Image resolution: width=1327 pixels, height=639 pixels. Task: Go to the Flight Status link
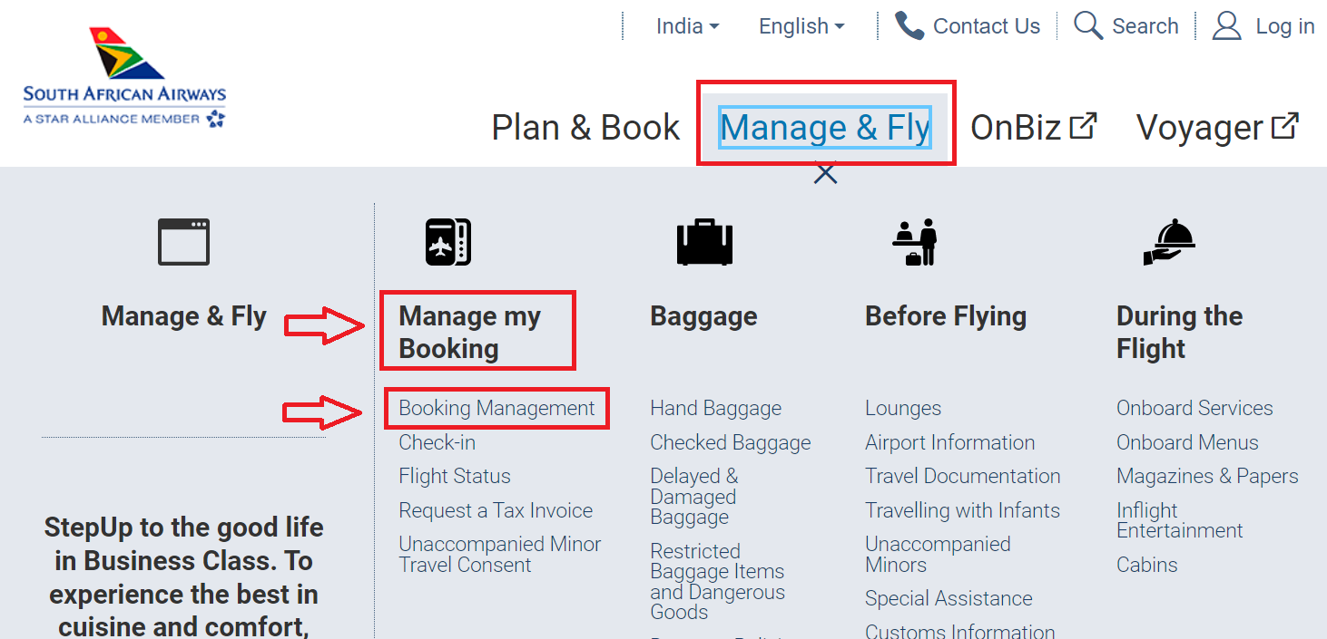(455, 476)
